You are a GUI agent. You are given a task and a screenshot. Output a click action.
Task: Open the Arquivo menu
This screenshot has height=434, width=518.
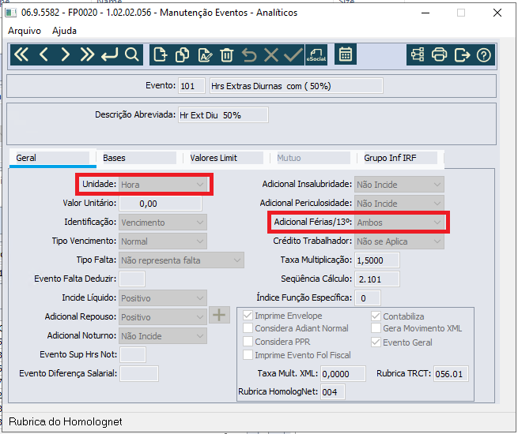coord(25,31)
